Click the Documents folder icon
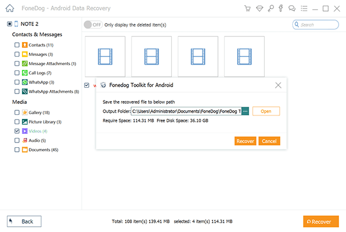 pyautogui.click(x=25, y=149)
